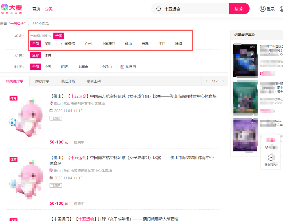
Task: Select 体育 under the 分类 filter
Action: [48, 55]
